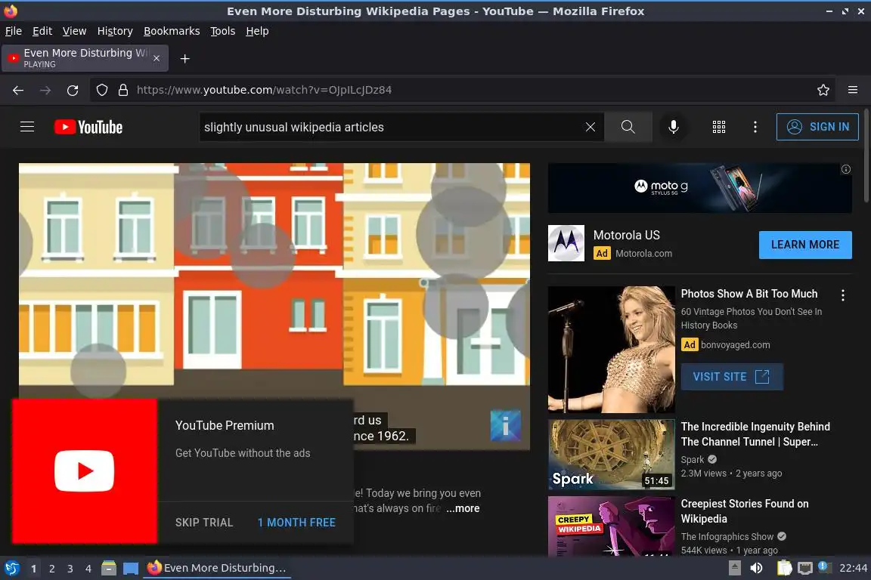The image size is (871, 580).
Task: Click the SIGN IN button
Action: pos(817,127)
